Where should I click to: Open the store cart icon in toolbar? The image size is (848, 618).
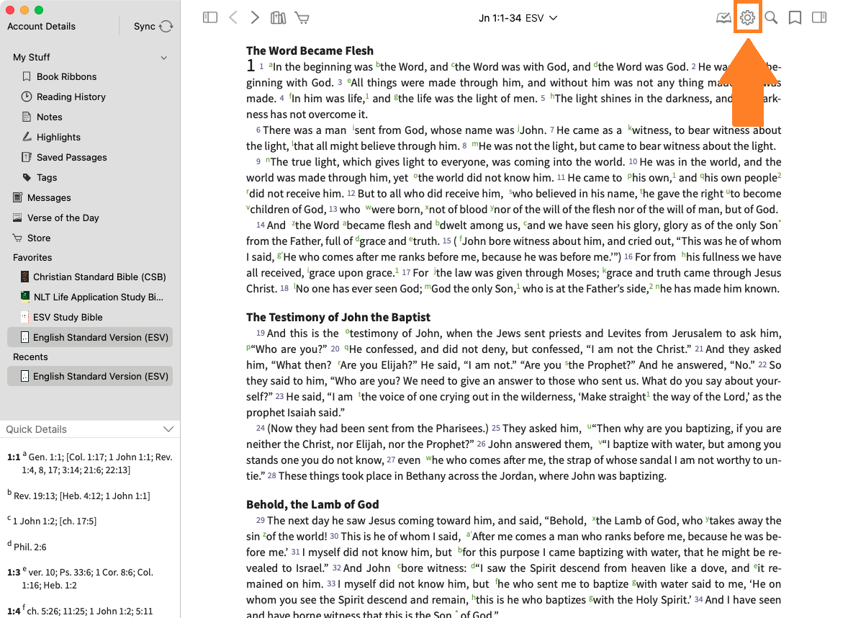[302, 18]
